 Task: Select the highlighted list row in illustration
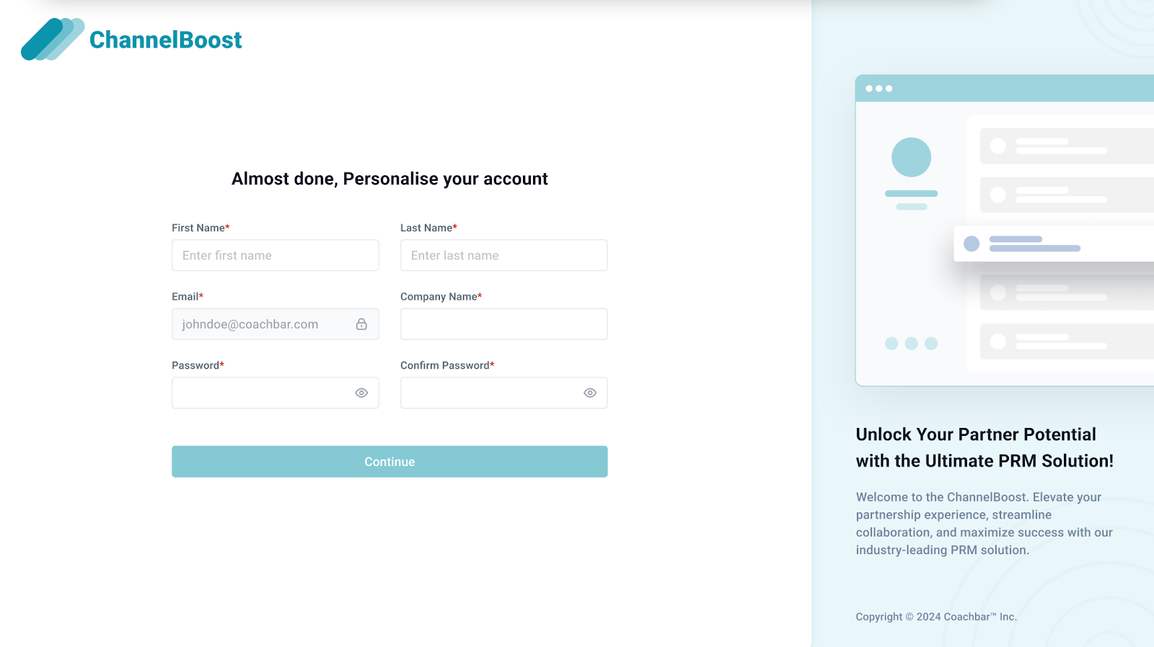[1054, 244]
